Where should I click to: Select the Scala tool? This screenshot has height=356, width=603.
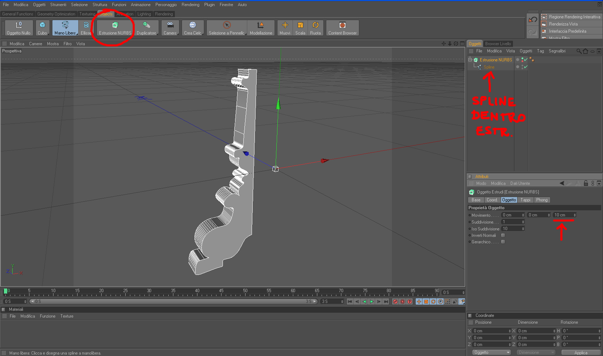click(300, 28)
